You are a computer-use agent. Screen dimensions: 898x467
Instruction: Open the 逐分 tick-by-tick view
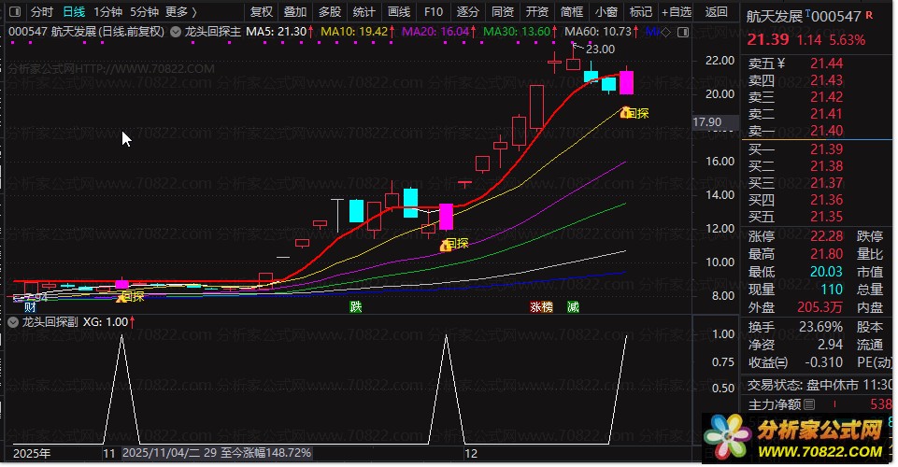(468, 11)
